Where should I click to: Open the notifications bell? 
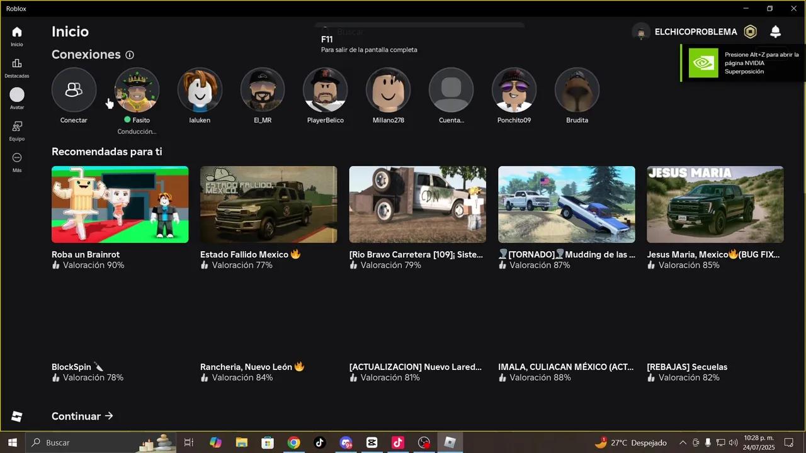775,31
